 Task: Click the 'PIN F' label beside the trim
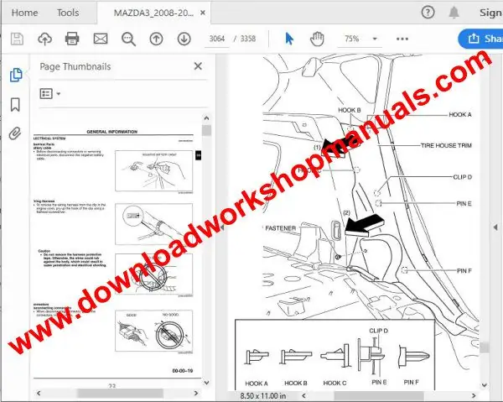464,271
